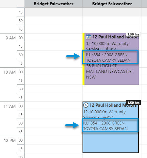The height and width of the screenshot is (158, 147).
Task: Click the 1.50 hrs badge on the purple appointment
Action: 133,34
